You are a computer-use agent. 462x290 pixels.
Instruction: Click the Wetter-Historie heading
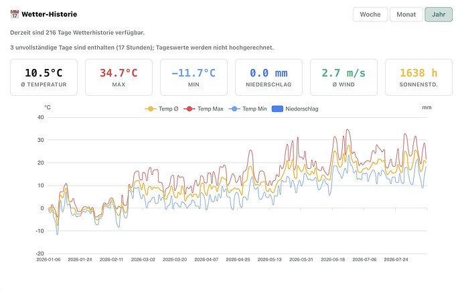[49, 14]
